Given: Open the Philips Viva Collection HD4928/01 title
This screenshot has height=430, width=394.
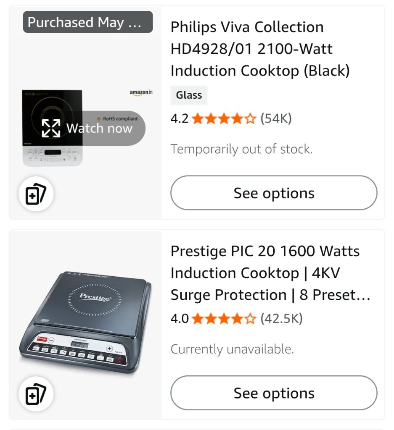Looking at the screenshot, I should [260, 49].
